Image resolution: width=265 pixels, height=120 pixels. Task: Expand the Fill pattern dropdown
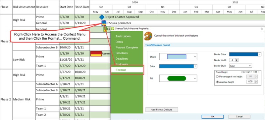coord(195,78)
